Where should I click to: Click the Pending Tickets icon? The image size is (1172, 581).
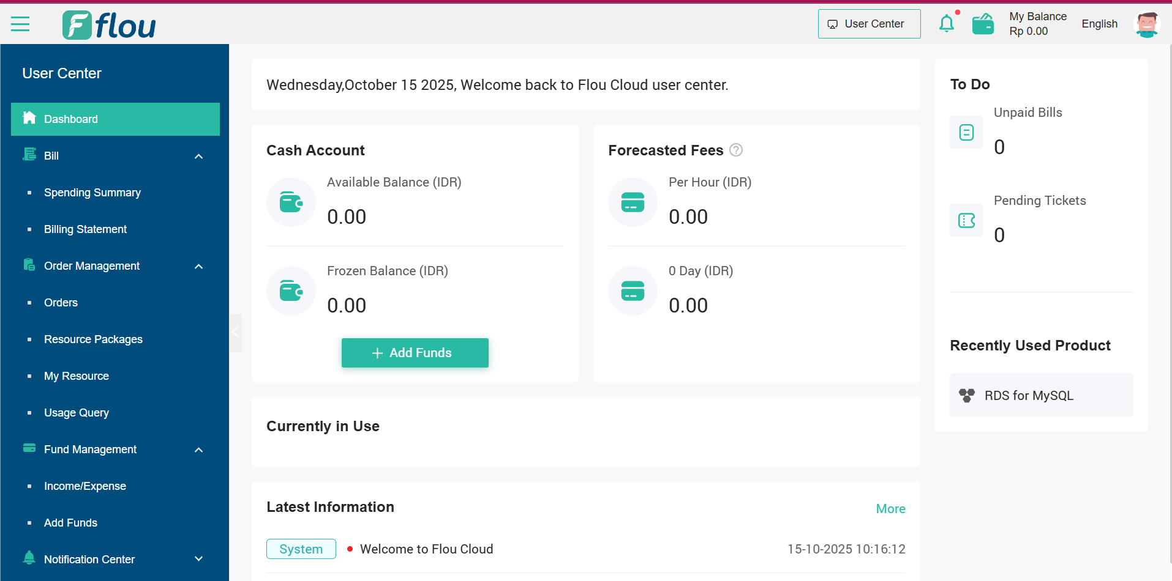(966, 220)
